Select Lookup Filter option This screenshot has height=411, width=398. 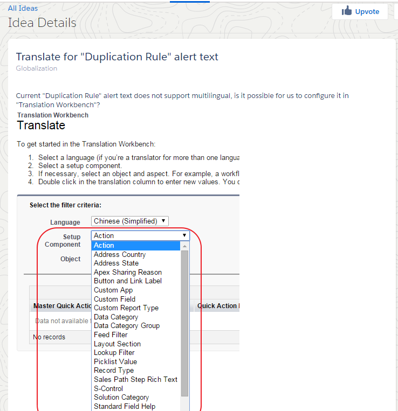136,352
